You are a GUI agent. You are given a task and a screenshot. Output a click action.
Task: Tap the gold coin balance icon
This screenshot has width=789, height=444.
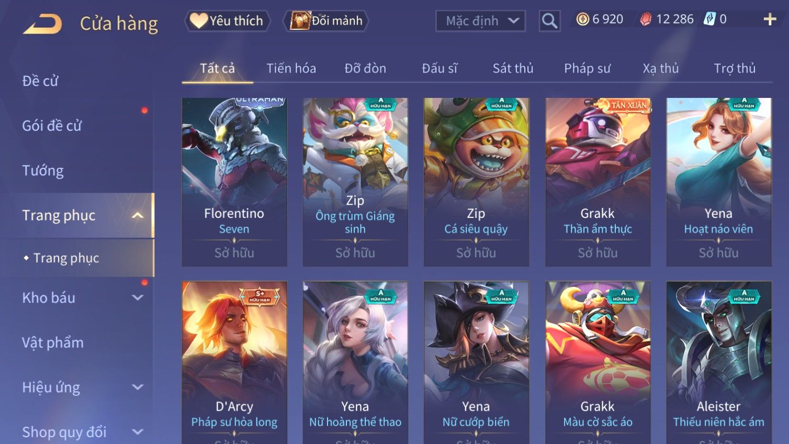pos(582,19)
